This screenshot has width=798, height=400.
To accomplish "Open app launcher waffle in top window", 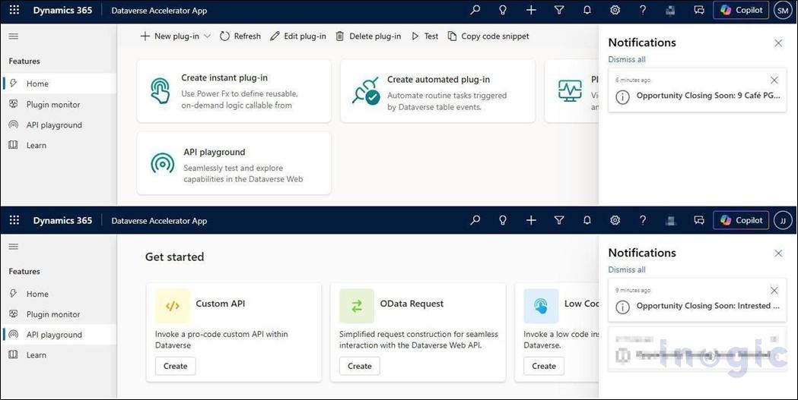I will (x=14, y=10).
